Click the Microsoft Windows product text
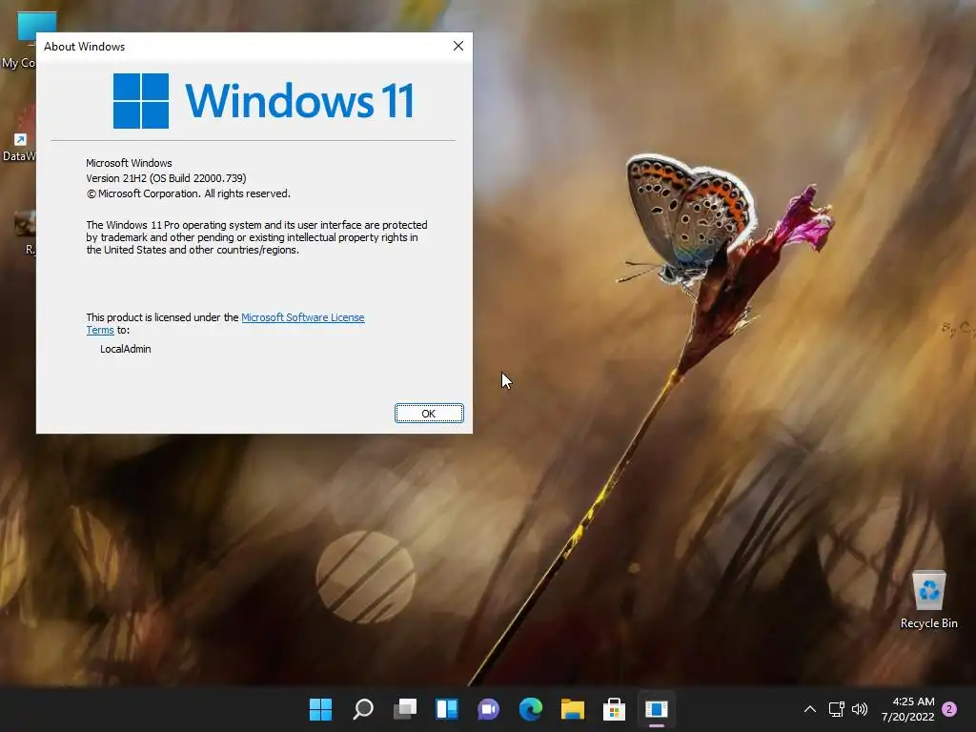976x732 pixels. point(129,163)
